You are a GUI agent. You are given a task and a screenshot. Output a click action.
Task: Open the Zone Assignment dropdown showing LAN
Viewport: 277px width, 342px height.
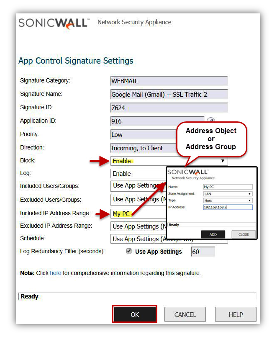tap(227, 194)
